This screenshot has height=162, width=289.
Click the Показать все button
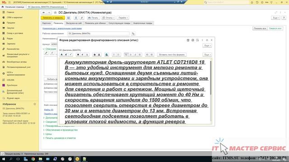260,28
